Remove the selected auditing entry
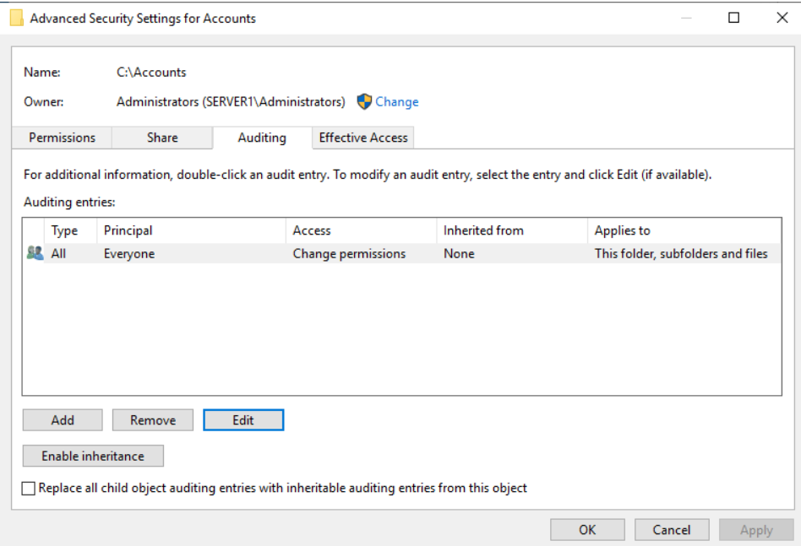Screen dimensions: 801x546 point(153,420)
